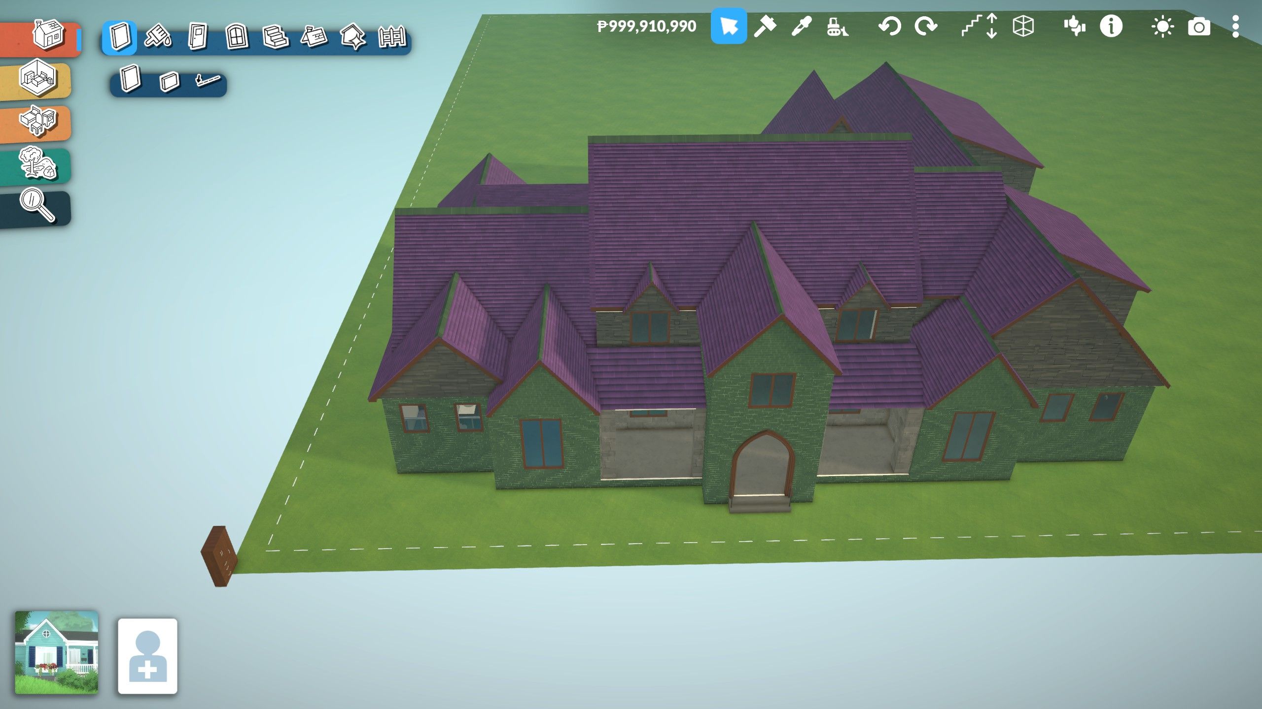Select the paint brush tool
1262x709 pixels.
click(x=158, y=36)
